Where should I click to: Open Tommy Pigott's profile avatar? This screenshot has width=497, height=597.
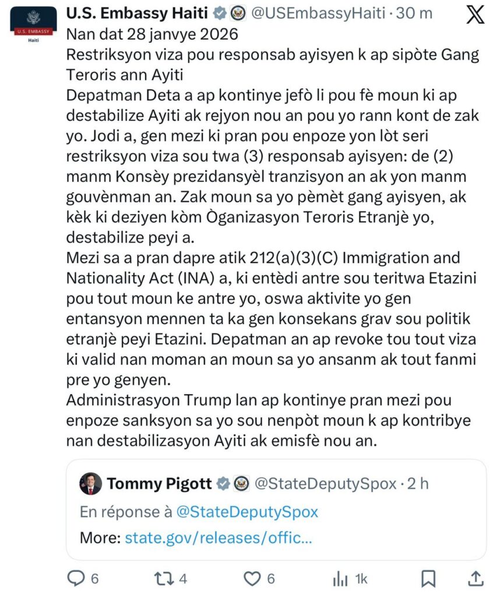coord(91,483)
